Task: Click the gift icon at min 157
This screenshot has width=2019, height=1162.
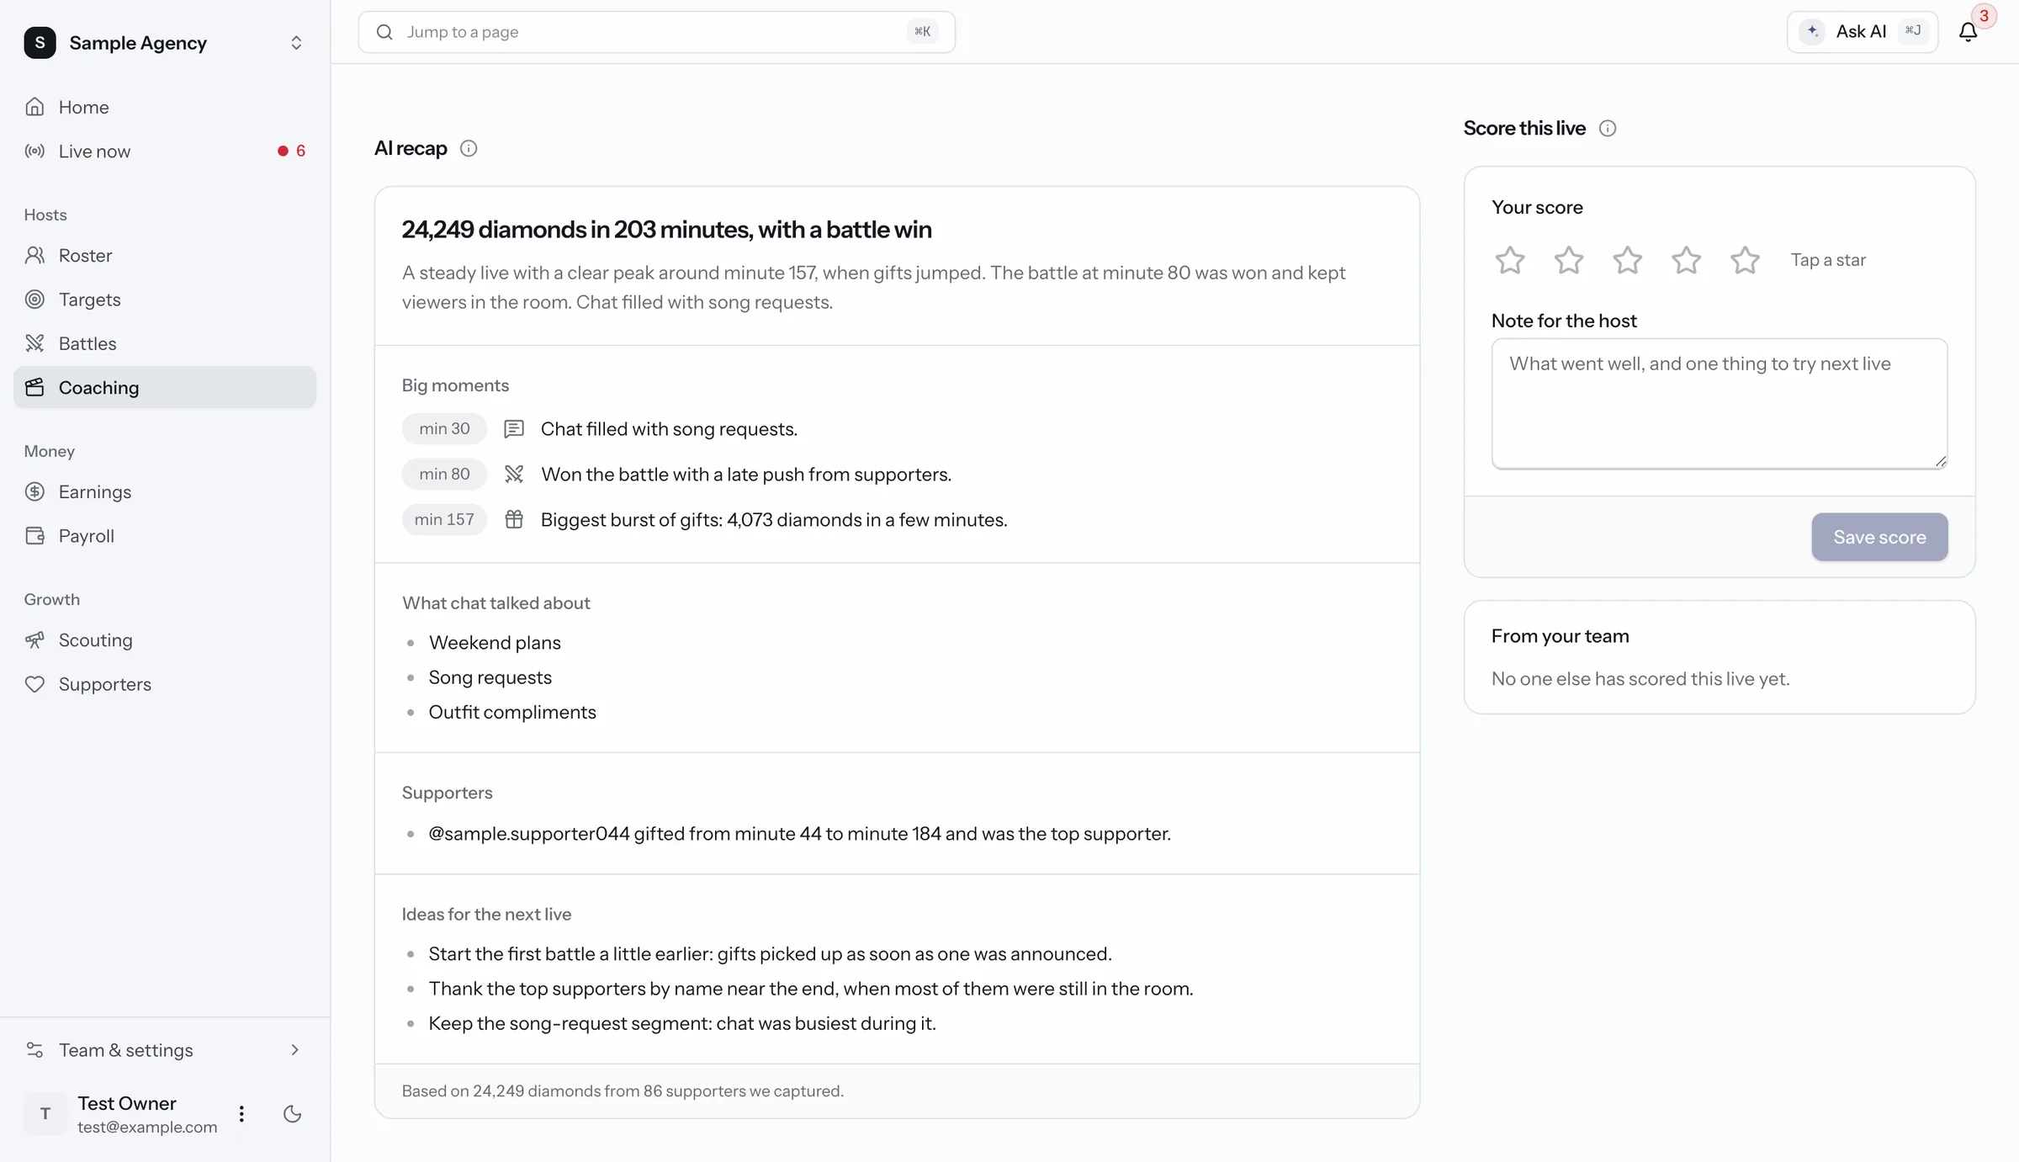Action: [513, 519]
